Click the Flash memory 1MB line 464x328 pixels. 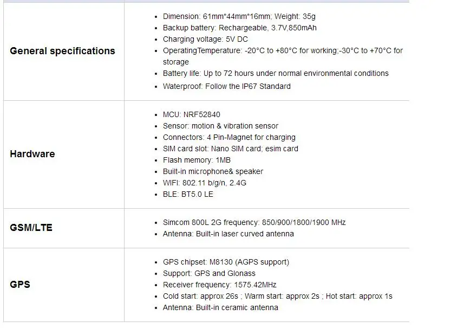[197, 160]
